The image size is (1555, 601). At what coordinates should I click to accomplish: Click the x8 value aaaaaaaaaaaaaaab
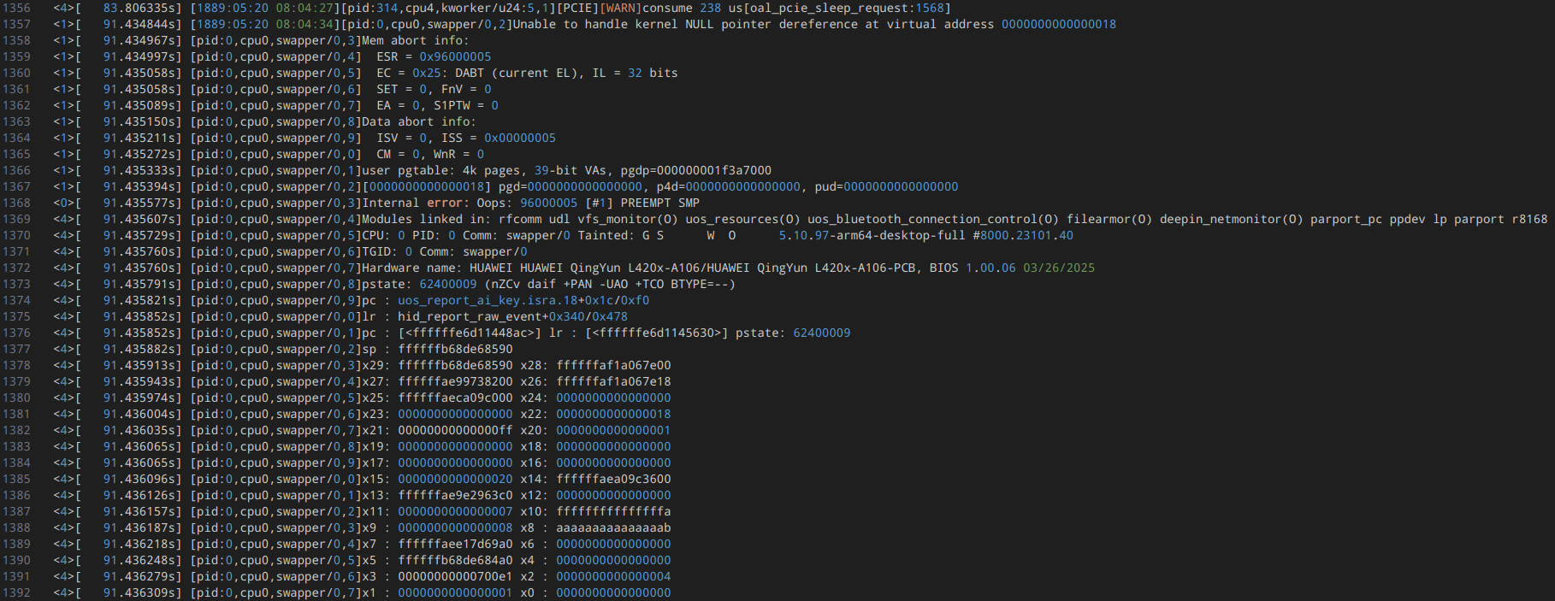click(613, 527)
